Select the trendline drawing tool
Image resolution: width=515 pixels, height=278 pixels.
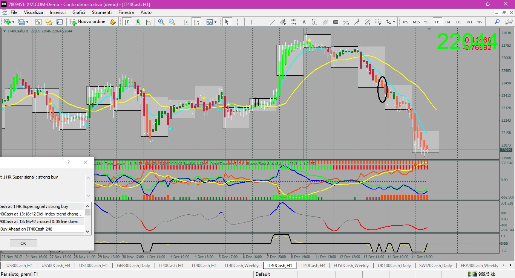[273, 22]
